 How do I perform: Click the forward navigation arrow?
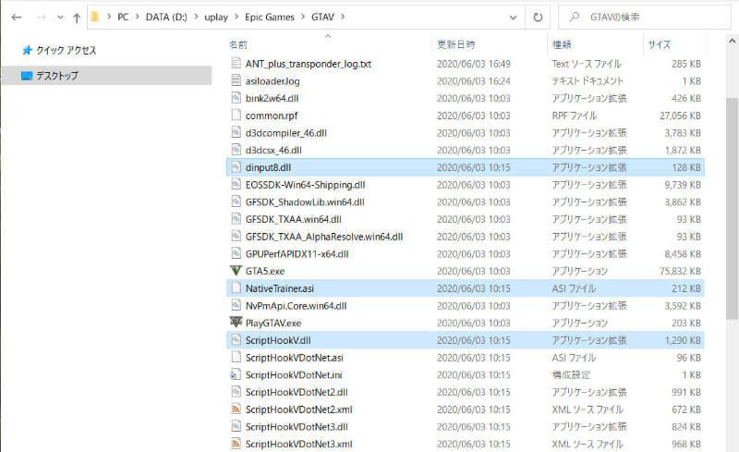click(x=42, y=18)
